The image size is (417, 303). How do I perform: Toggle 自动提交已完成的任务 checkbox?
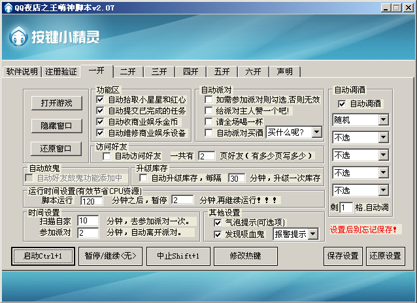100,110
